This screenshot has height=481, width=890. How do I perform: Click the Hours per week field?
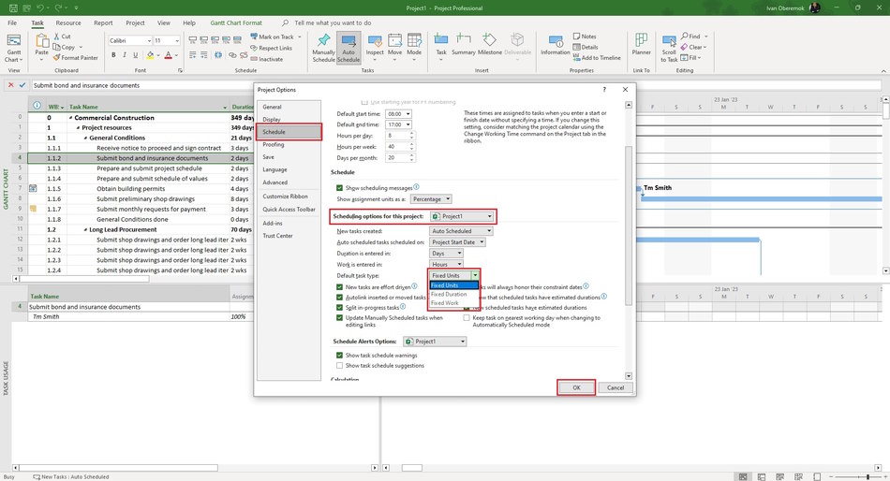397,147
